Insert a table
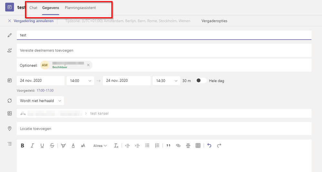Screen dimensions: 322x172 point(198,146)
